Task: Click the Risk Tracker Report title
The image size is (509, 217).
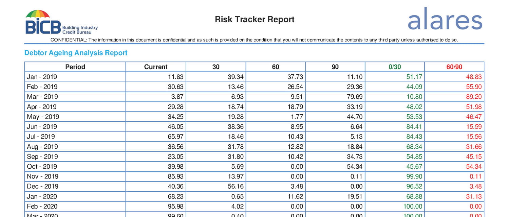Action: tap(254, 20)
